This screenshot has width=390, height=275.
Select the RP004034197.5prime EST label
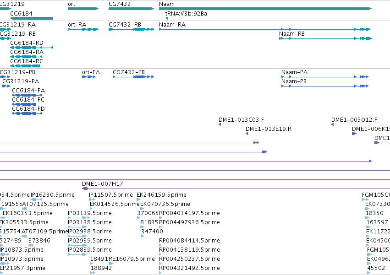[189, 213]
